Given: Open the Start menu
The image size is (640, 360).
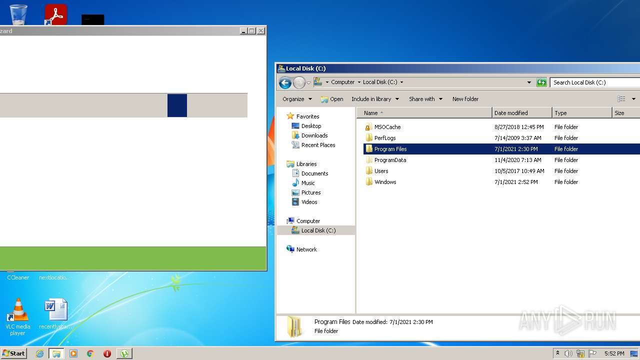Looking at the screenshot, I should [x=13, y=353].
